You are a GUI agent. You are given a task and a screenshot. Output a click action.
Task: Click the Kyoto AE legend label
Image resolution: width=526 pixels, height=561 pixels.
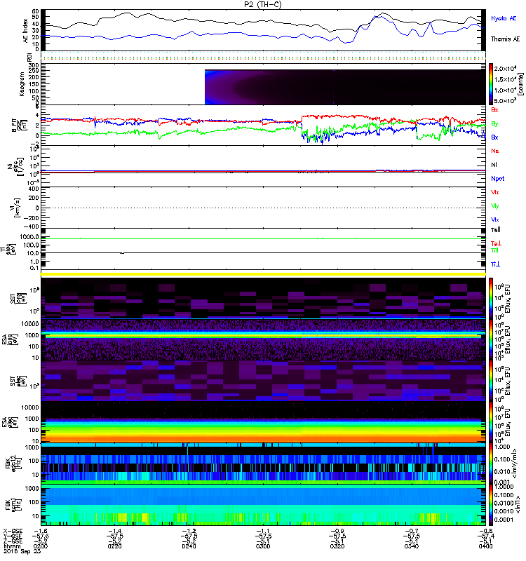(504, 18)
